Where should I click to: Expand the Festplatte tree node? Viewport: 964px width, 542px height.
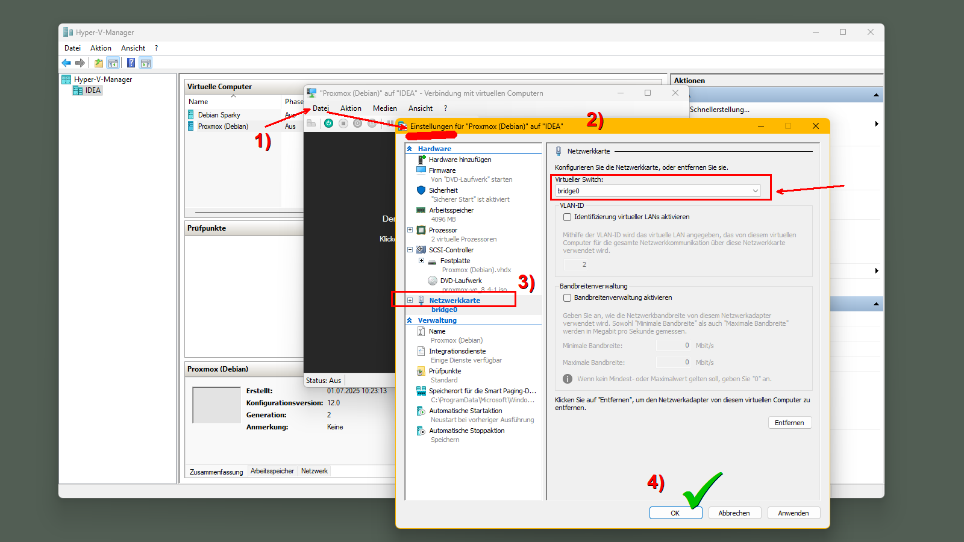(421, 261)
